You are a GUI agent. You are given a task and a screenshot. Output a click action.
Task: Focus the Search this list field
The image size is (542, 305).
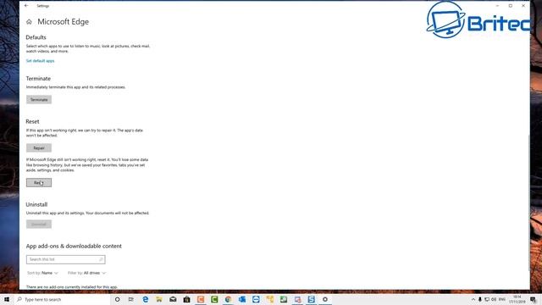pos(66,259)
